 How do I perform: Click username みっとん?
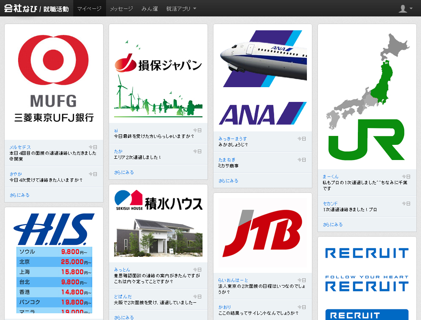(122, 269)
